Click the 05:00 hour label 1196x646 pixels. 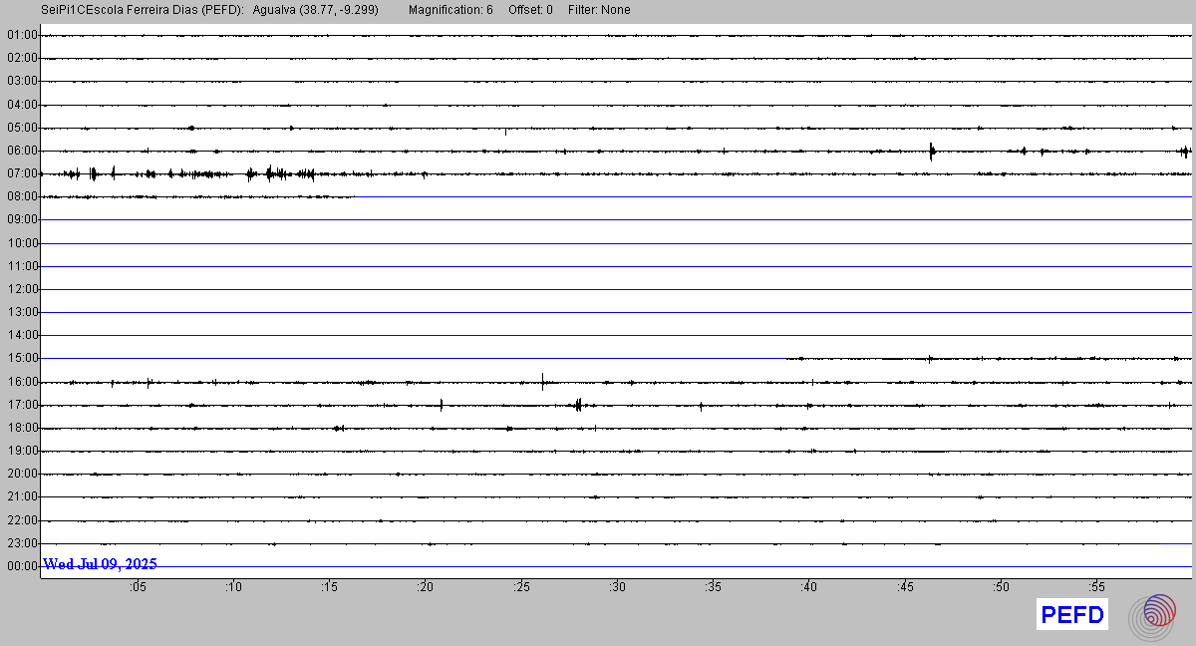tap(22, 128)
